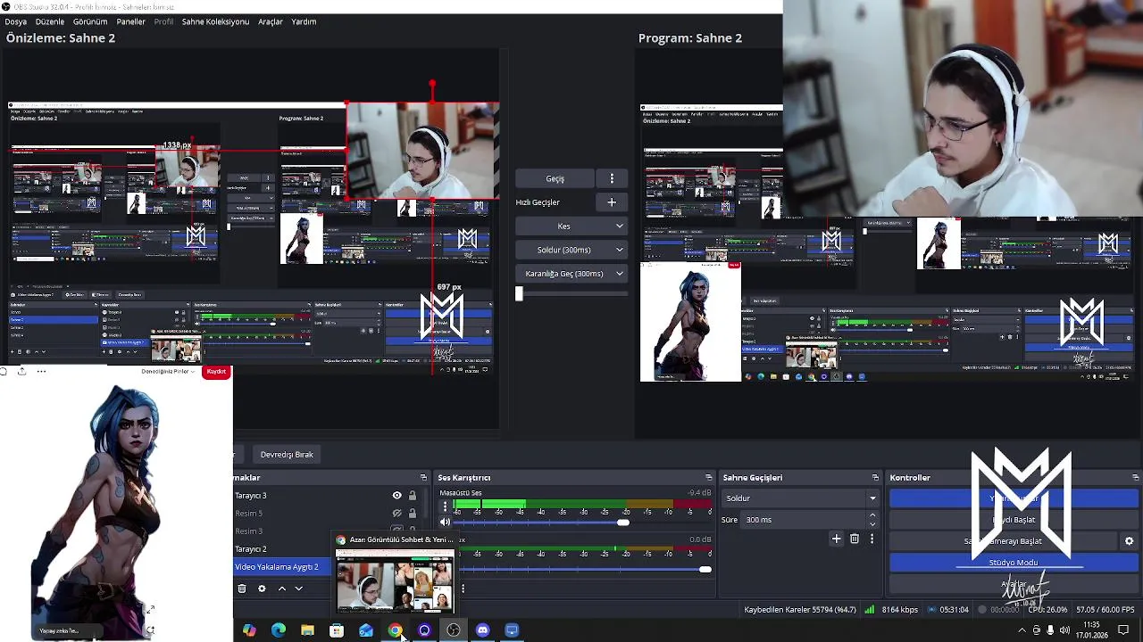
Task: Toggle the lock on Tarayıcı 3 source
Action: [412, 496]
